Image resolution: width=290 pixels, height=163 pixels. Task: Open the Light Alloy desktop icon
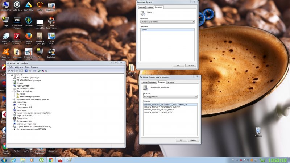[x=29, y=5]
